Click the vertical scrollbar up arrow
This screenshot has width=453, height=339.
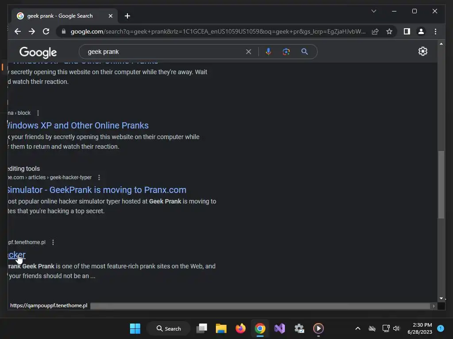click(x=441, y=44)
